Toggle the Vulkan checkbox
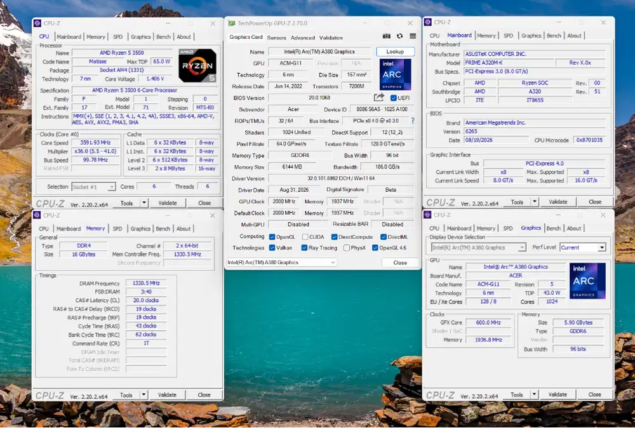 272,248
